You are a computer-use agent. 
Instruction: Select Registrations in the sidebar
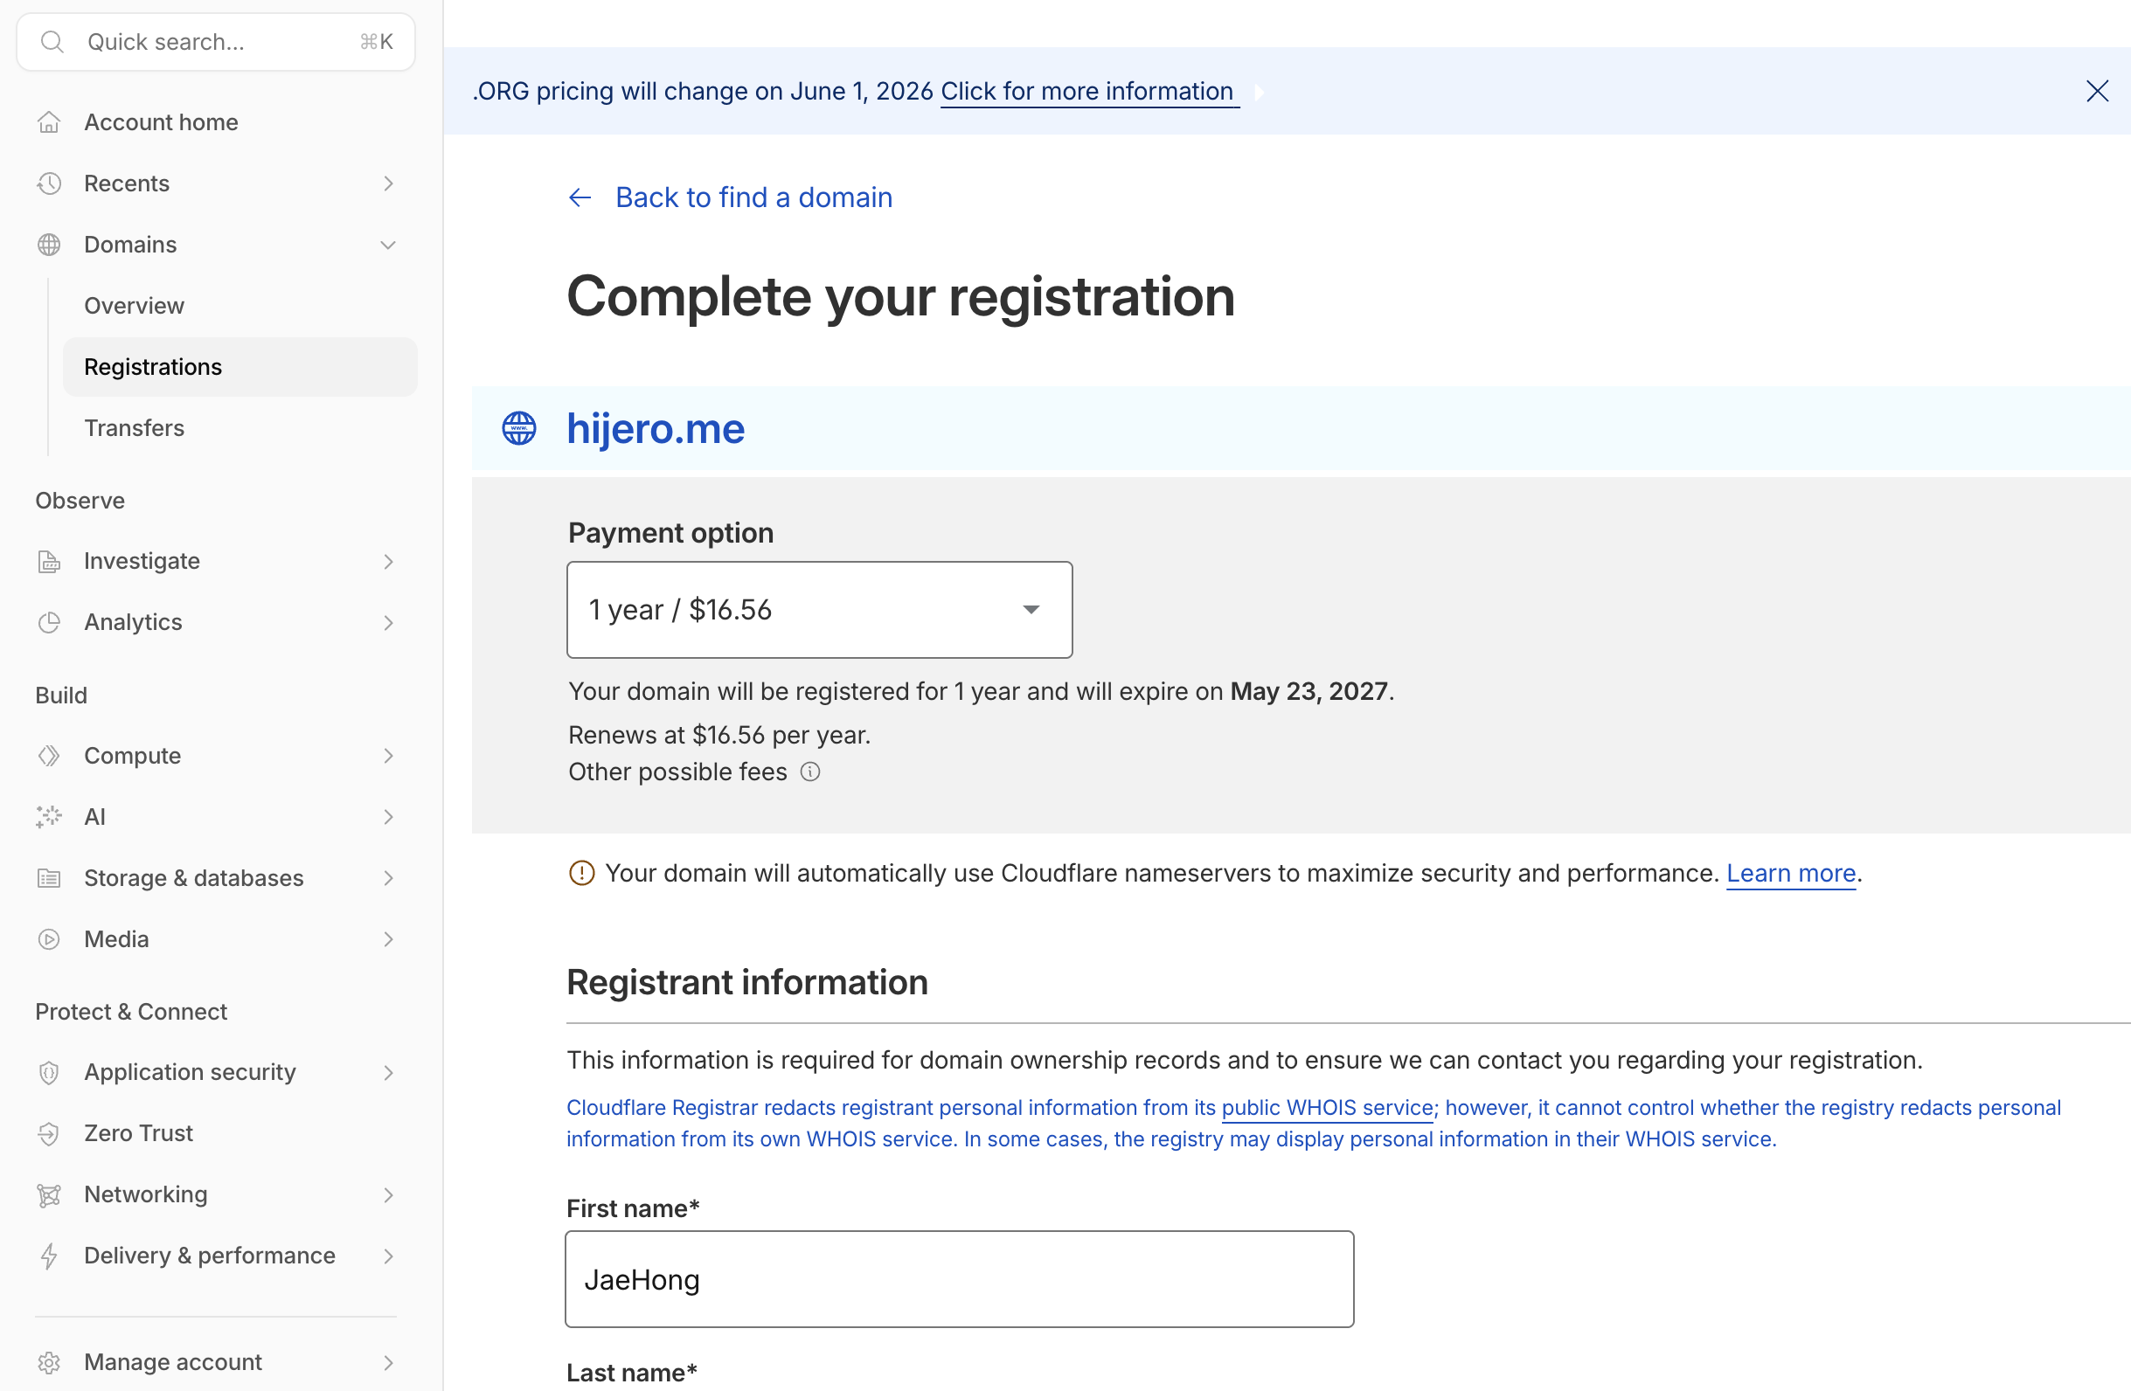coord(240,367)
